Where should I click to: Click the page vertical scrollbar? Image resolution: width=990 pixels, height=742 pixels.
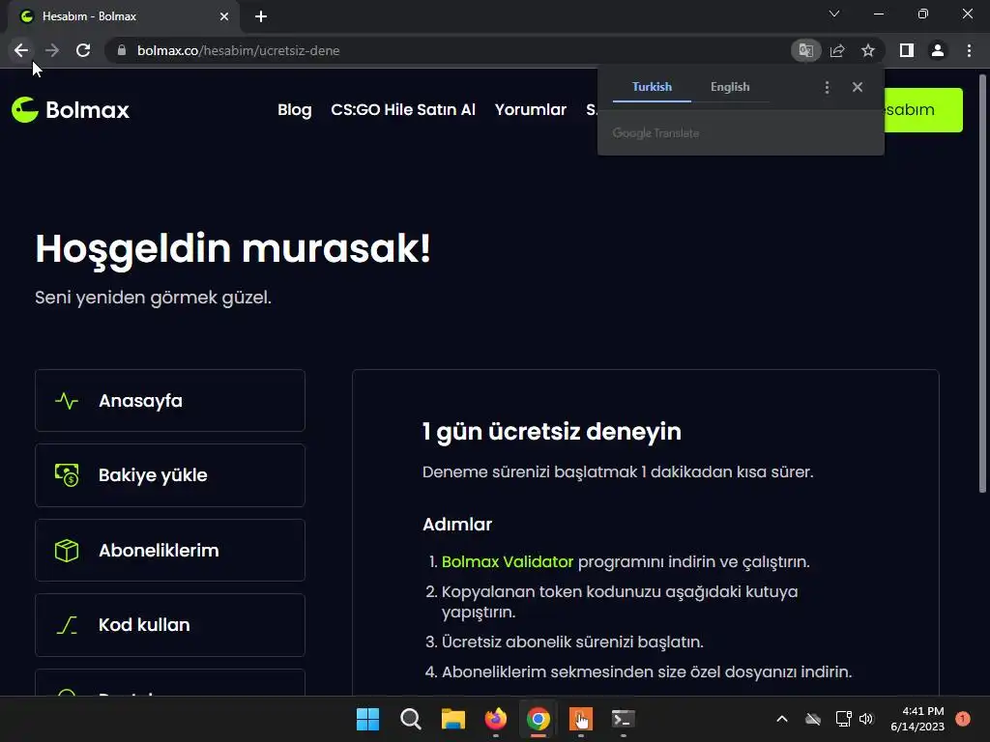coord(982,284)
